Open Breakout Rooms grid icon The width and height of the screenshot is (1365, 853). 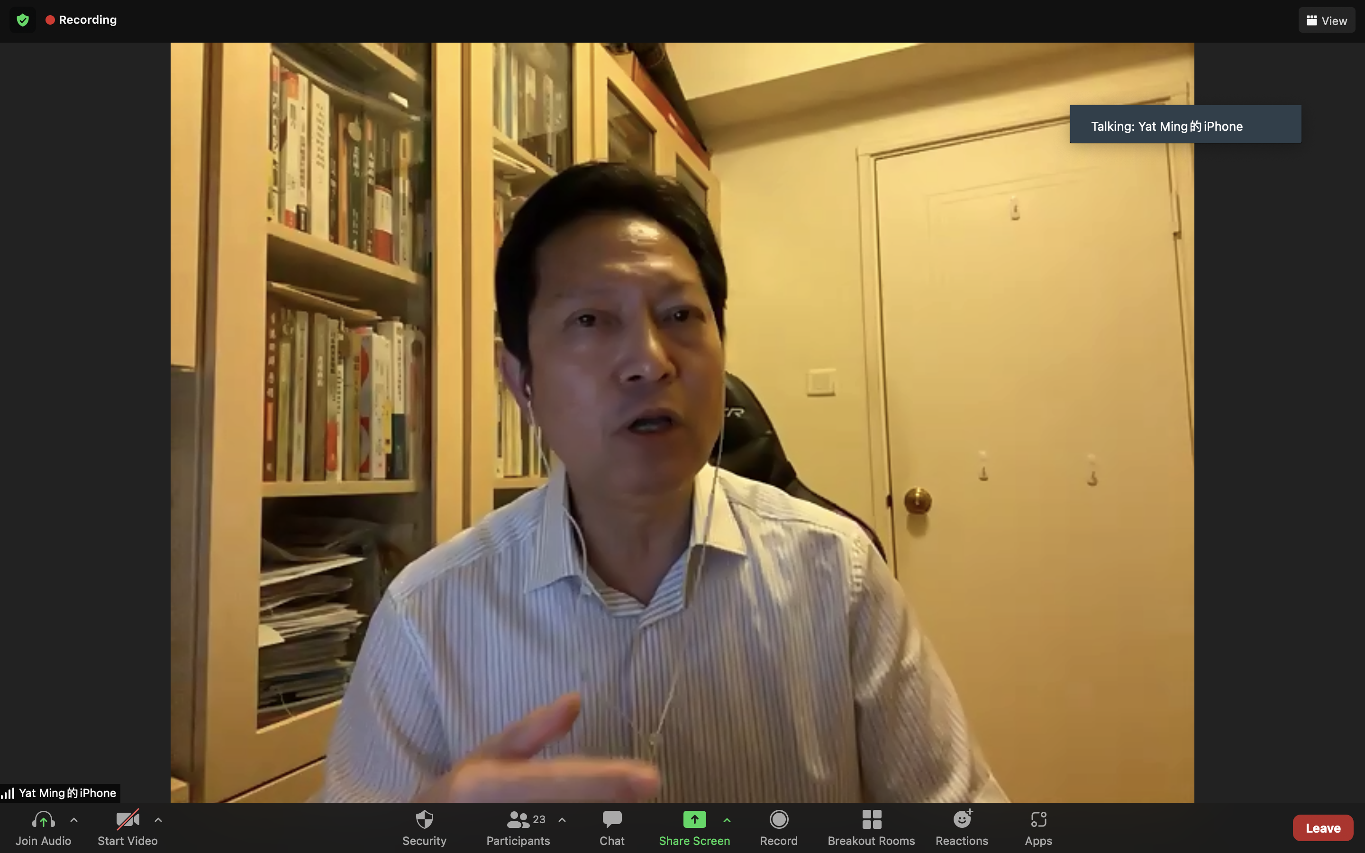[871, 820]
